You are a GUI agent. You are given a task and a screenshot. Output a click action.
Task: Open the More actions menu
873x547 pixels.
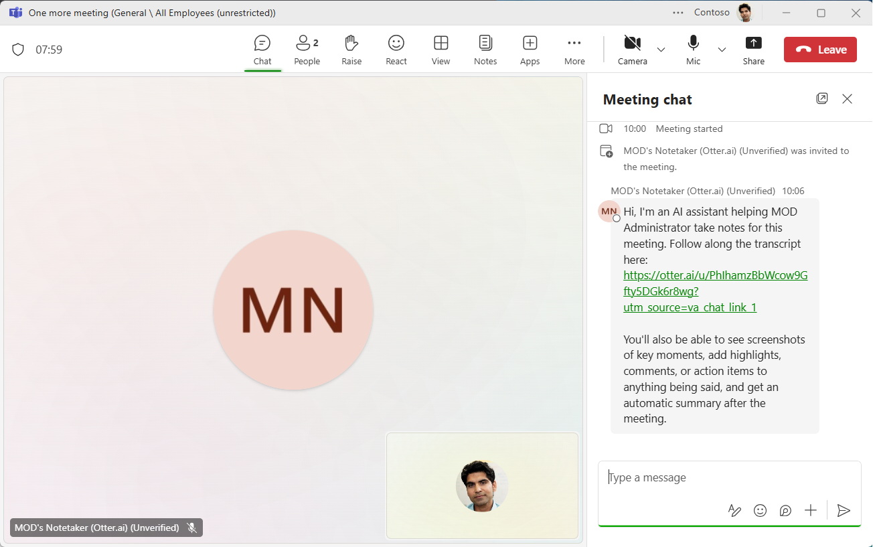574,49
